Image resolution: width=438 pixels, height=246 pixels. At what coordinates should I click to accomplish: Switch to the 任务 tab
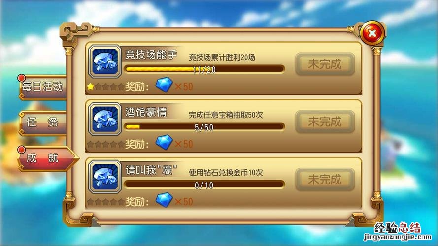(x=43, y=122)
